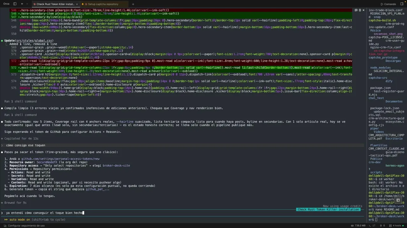Click nginx-crm-fix.conf in listing

click(385, 47)
